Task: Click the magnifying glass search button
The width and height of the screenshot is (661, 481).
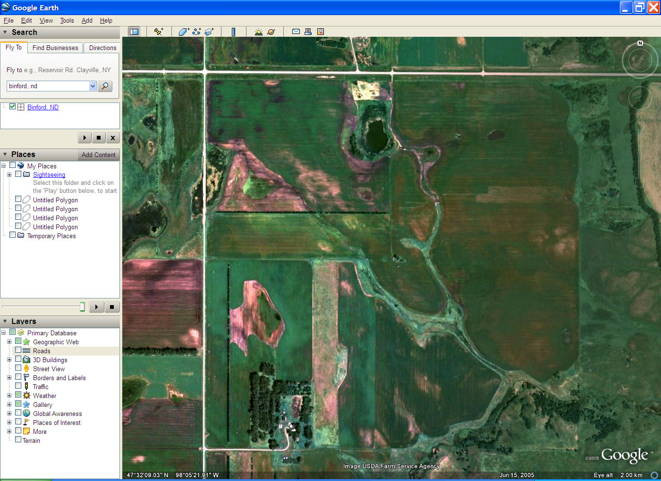Action: click(x=105, y=86)
